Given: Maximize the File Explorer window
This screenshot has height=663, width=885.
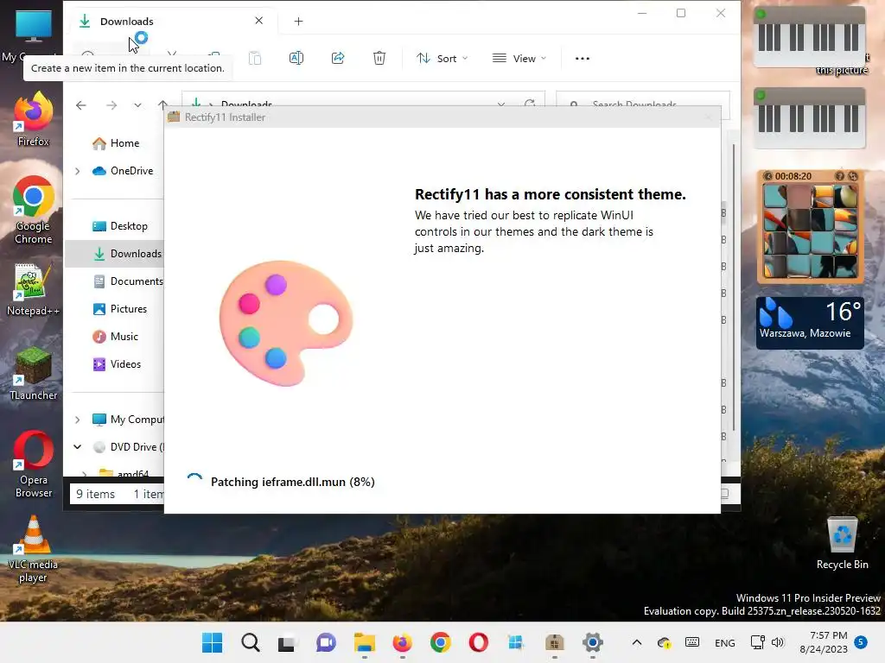Looking at the screenshot, I should click(681, 13).
